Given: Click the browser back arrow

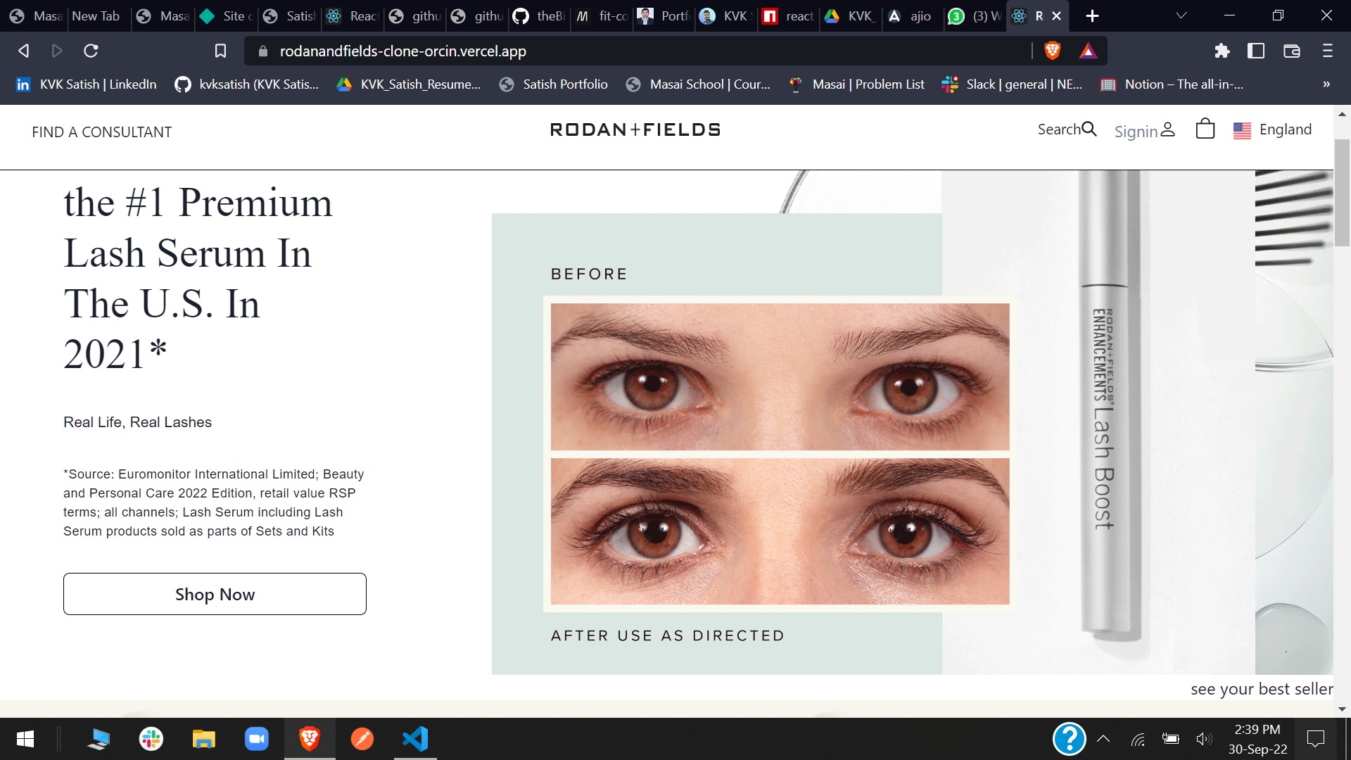Looking at the screenshot, I should click(x=23, y=51).
